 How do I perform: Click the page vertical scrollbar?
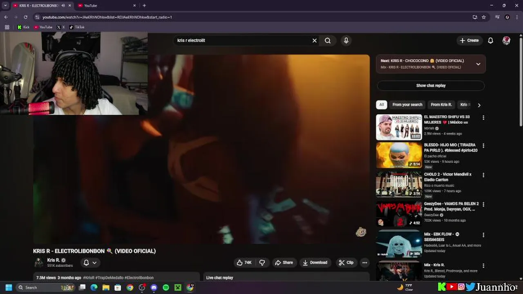pos(521,82)
